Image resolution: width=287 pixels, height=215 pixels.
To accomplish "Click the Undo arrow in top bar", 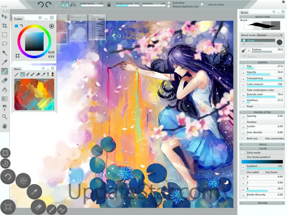I will click(x=41, y=4).
